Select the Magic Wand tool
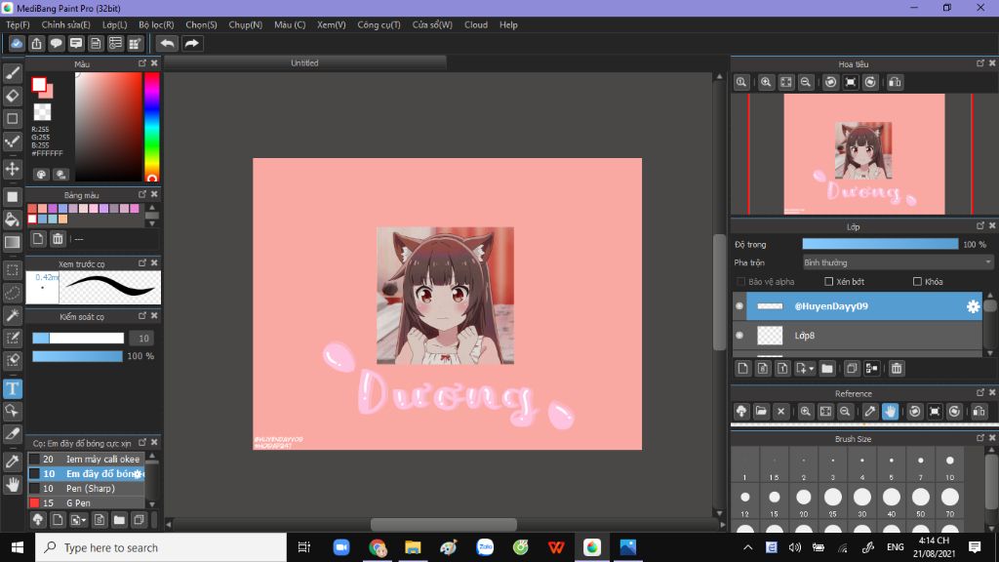Image resolution: width=999 pixels, height=562 pixels. 12,315
